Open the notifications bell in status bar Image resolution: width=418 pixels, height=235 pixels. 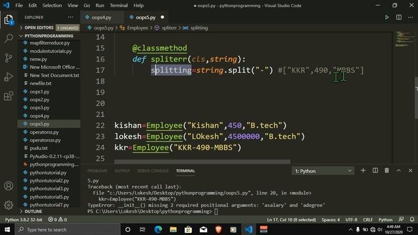click(412, 219)
